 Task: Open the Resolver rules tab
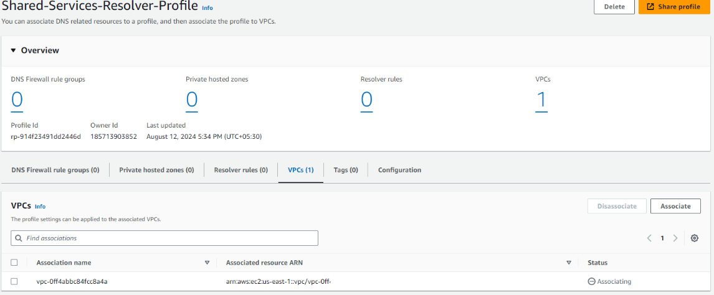pyautogui.click(x=240, y=170)
